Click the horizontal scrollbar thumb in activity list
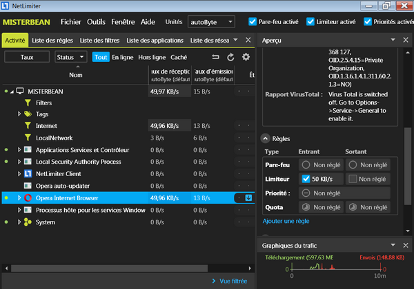This screenshot has width=414, height=289. pyautogui.click(x=109, y=268)
